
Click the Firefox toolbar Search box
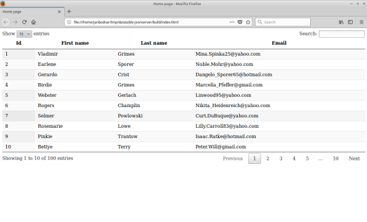283,22
